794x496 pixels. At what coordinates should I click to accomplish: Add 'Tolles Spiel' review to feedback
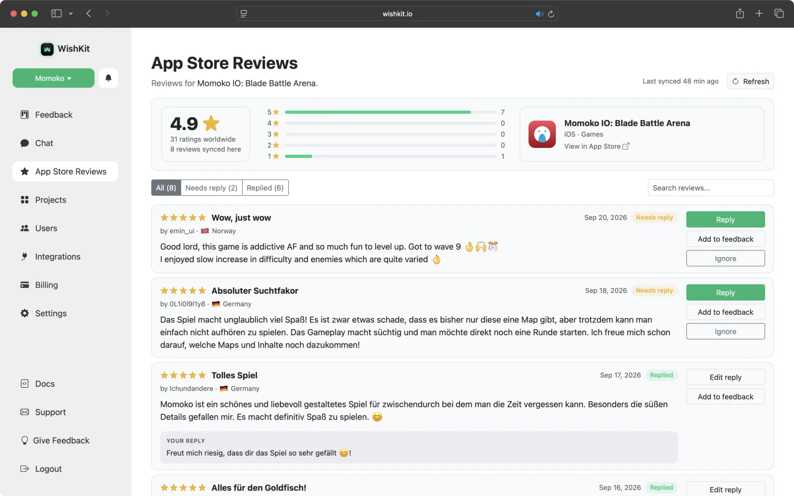click(x=726, y=396)
